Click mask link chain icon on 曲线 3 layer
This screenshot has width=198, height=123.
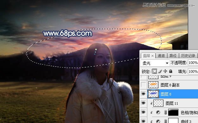tap(166, 121)
